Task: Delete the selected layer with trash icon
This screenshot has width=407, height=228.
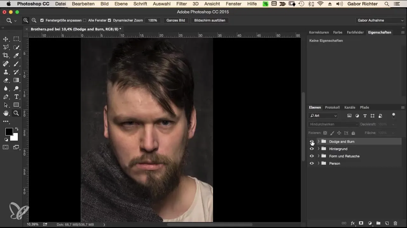Action: pyautogui.click(x=396, y=223)
